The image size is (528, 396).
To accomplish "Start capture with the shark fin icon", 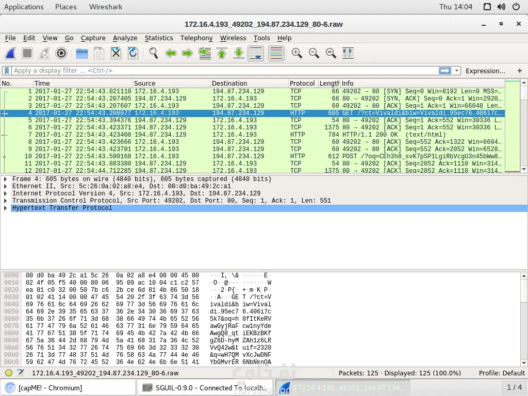I will pos(10,53).
